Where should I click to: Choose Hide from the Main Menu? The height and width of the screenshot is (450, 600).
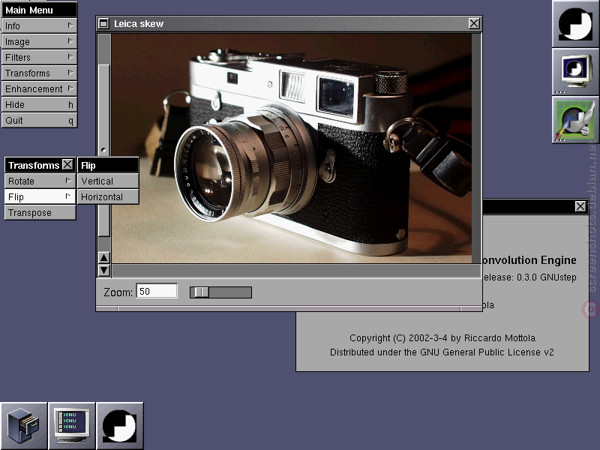pyautogui.click(x=39, y=104)
